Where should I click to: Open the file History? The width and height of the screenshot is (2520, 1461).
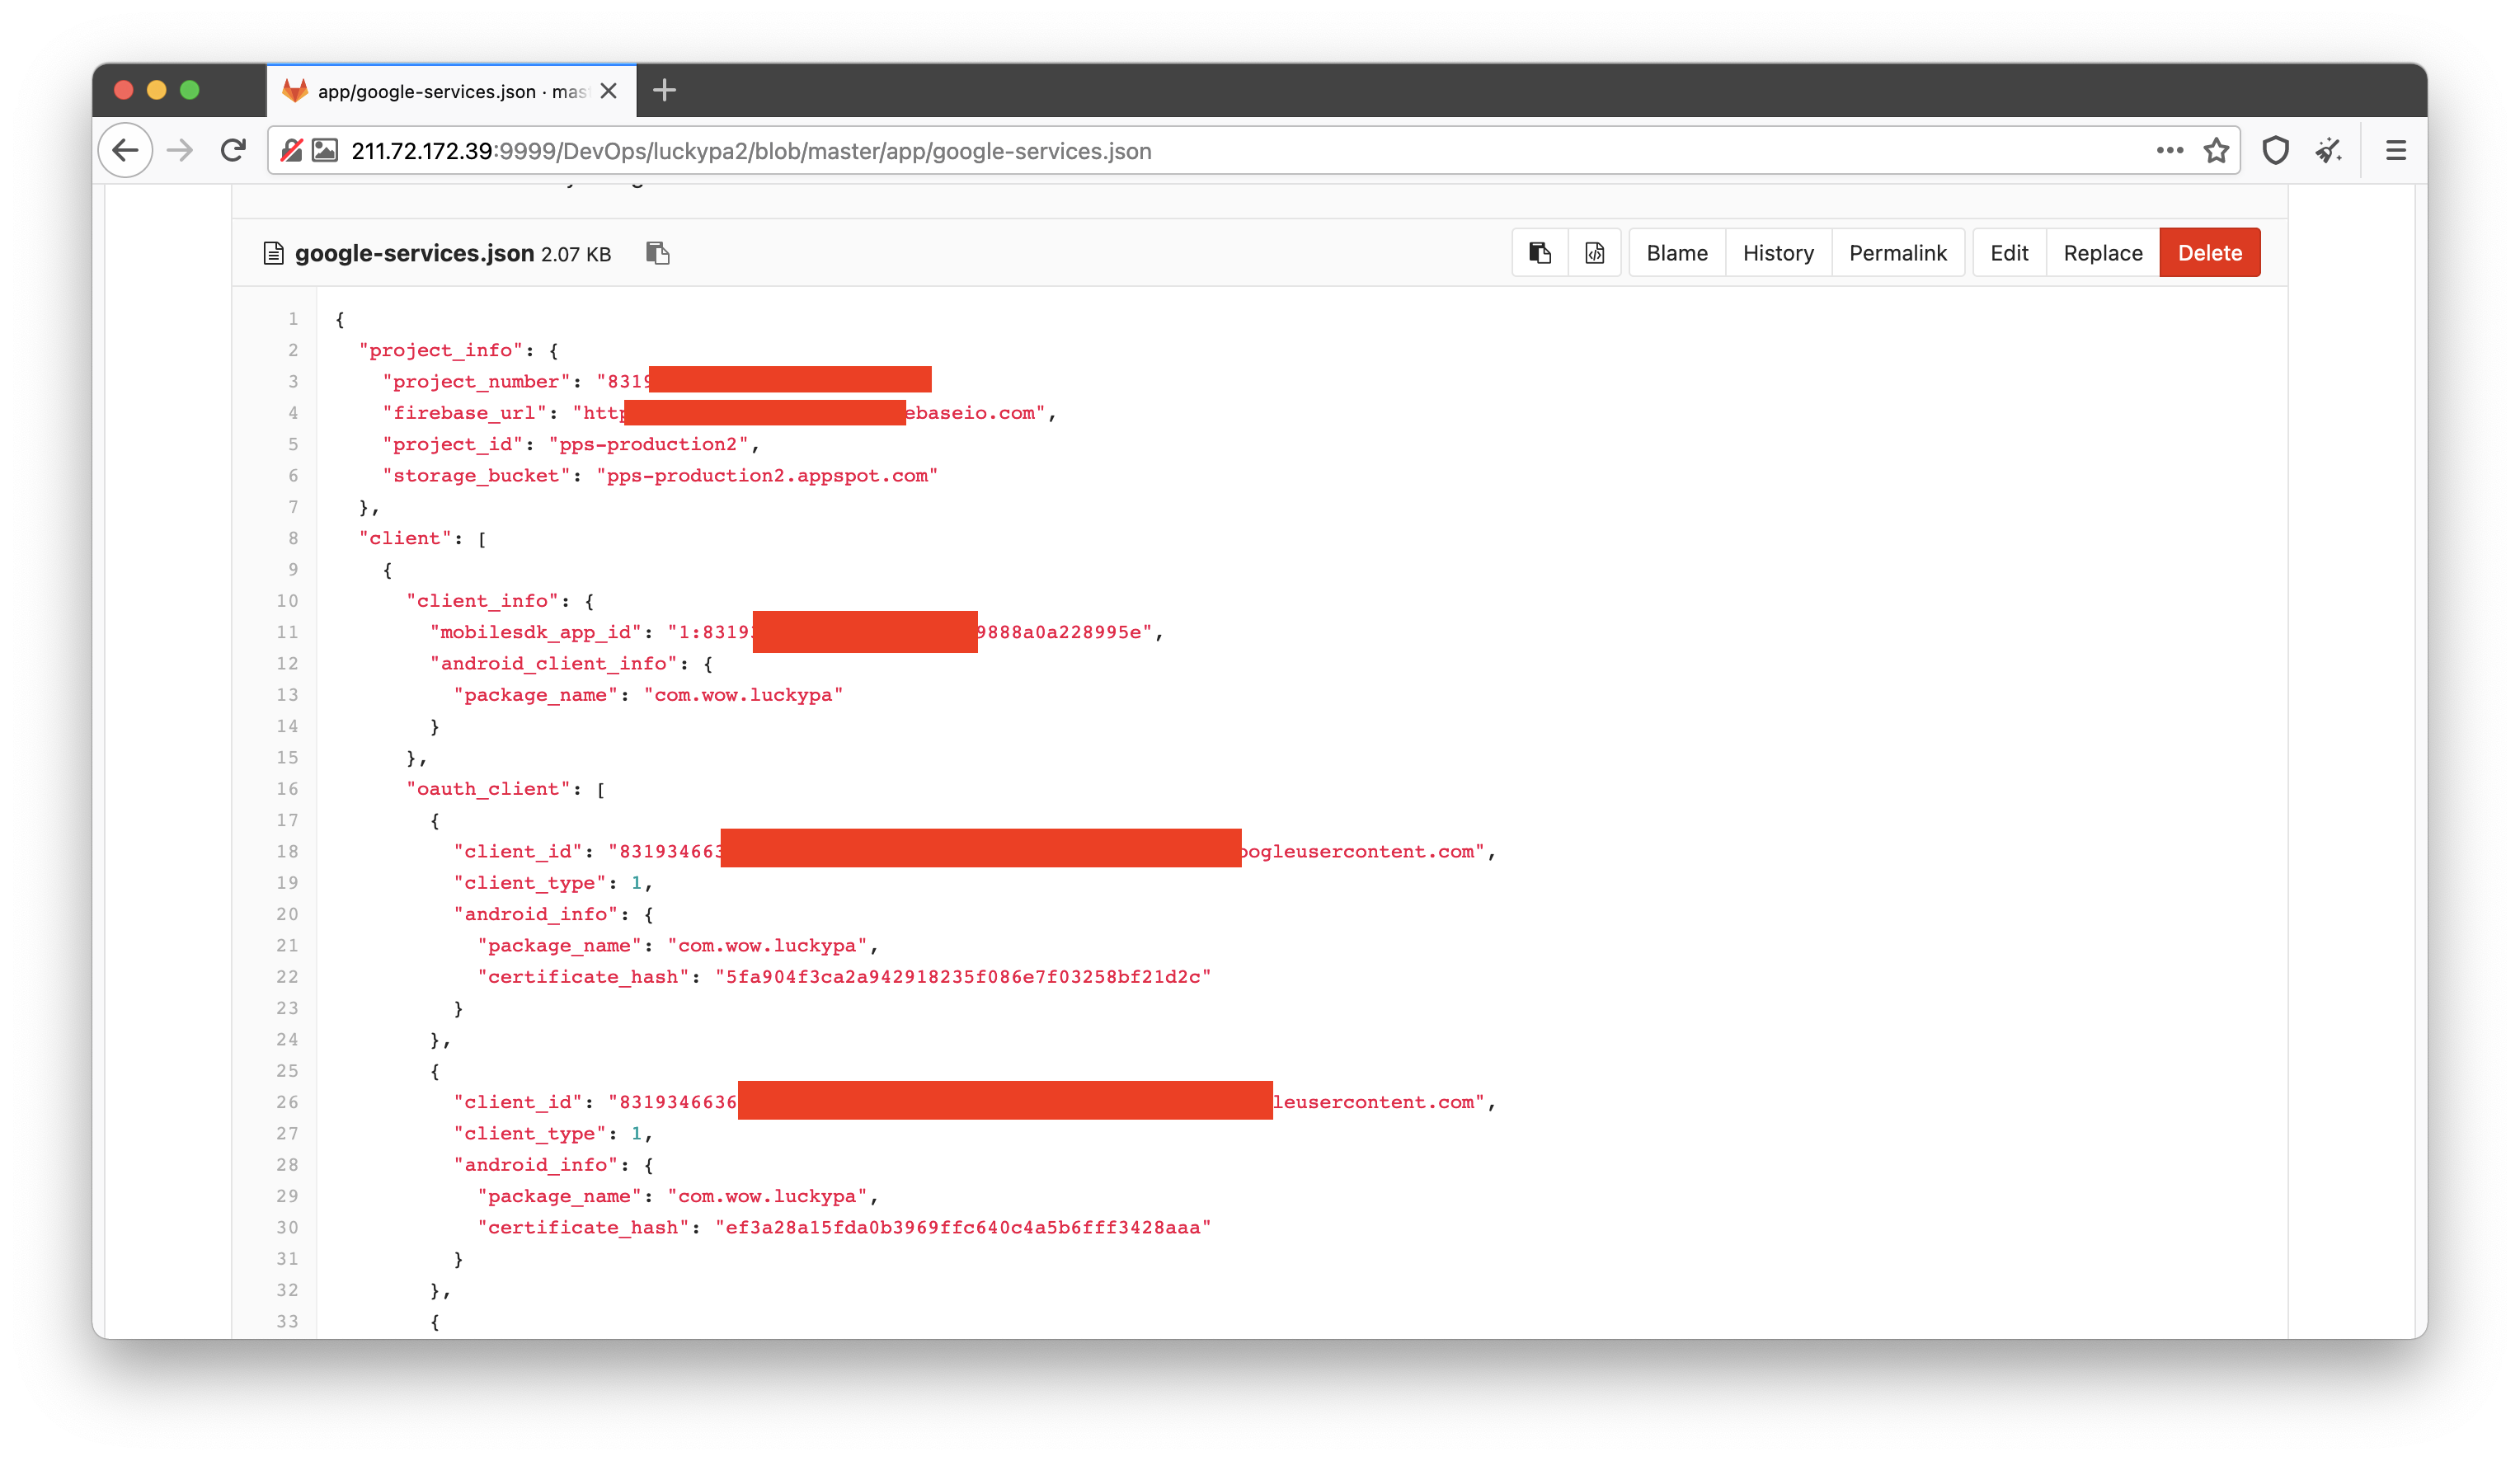1778,253
